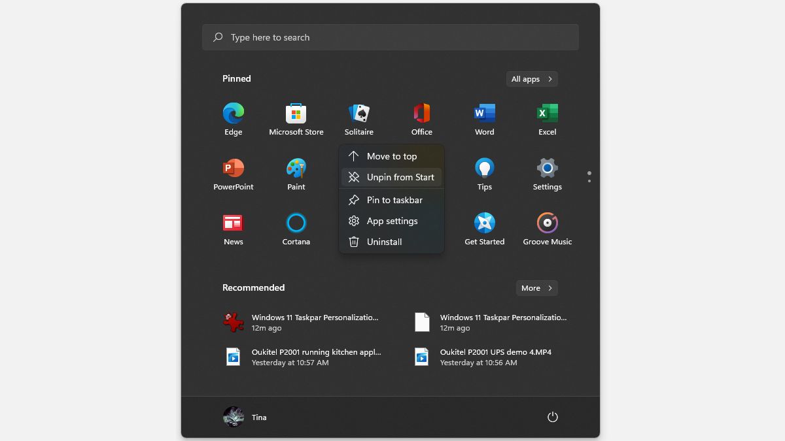The height and width of the screenshot is (441, 785).
Task: Click the More button under Recommended
Action: [537, 288]
